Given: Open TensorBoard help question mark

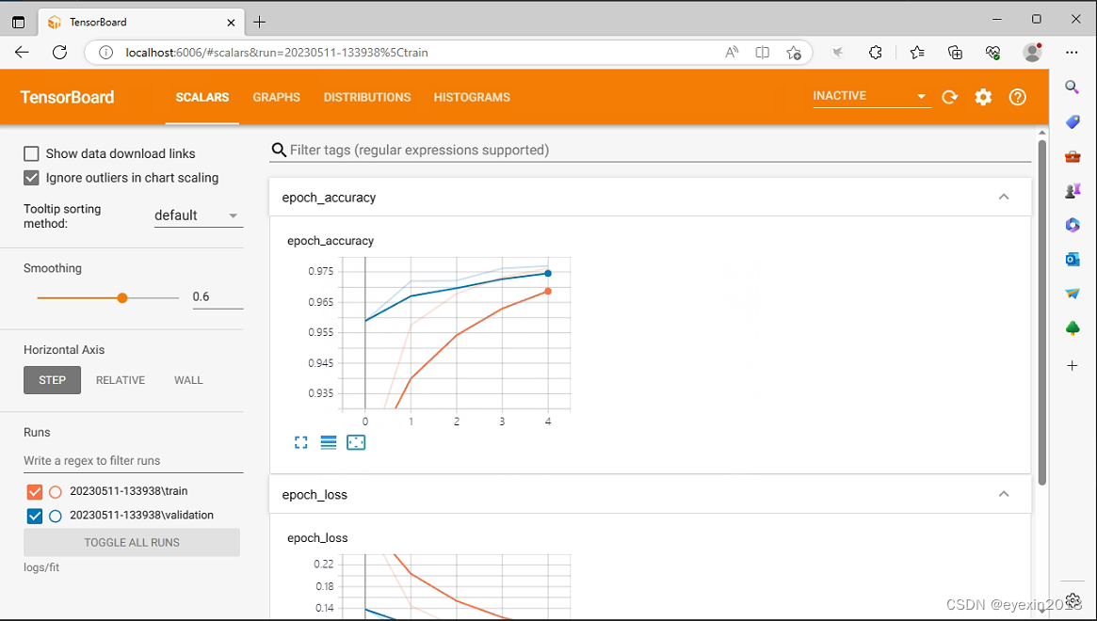Looking at the screenshot, I should [1017, 97].
